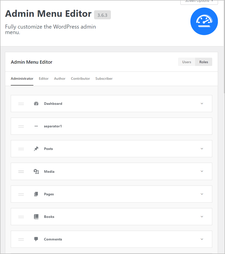The width and height of the screenshot is (225, 254).
Task: Click the Pages label text
Action: [x=49, y=194]
